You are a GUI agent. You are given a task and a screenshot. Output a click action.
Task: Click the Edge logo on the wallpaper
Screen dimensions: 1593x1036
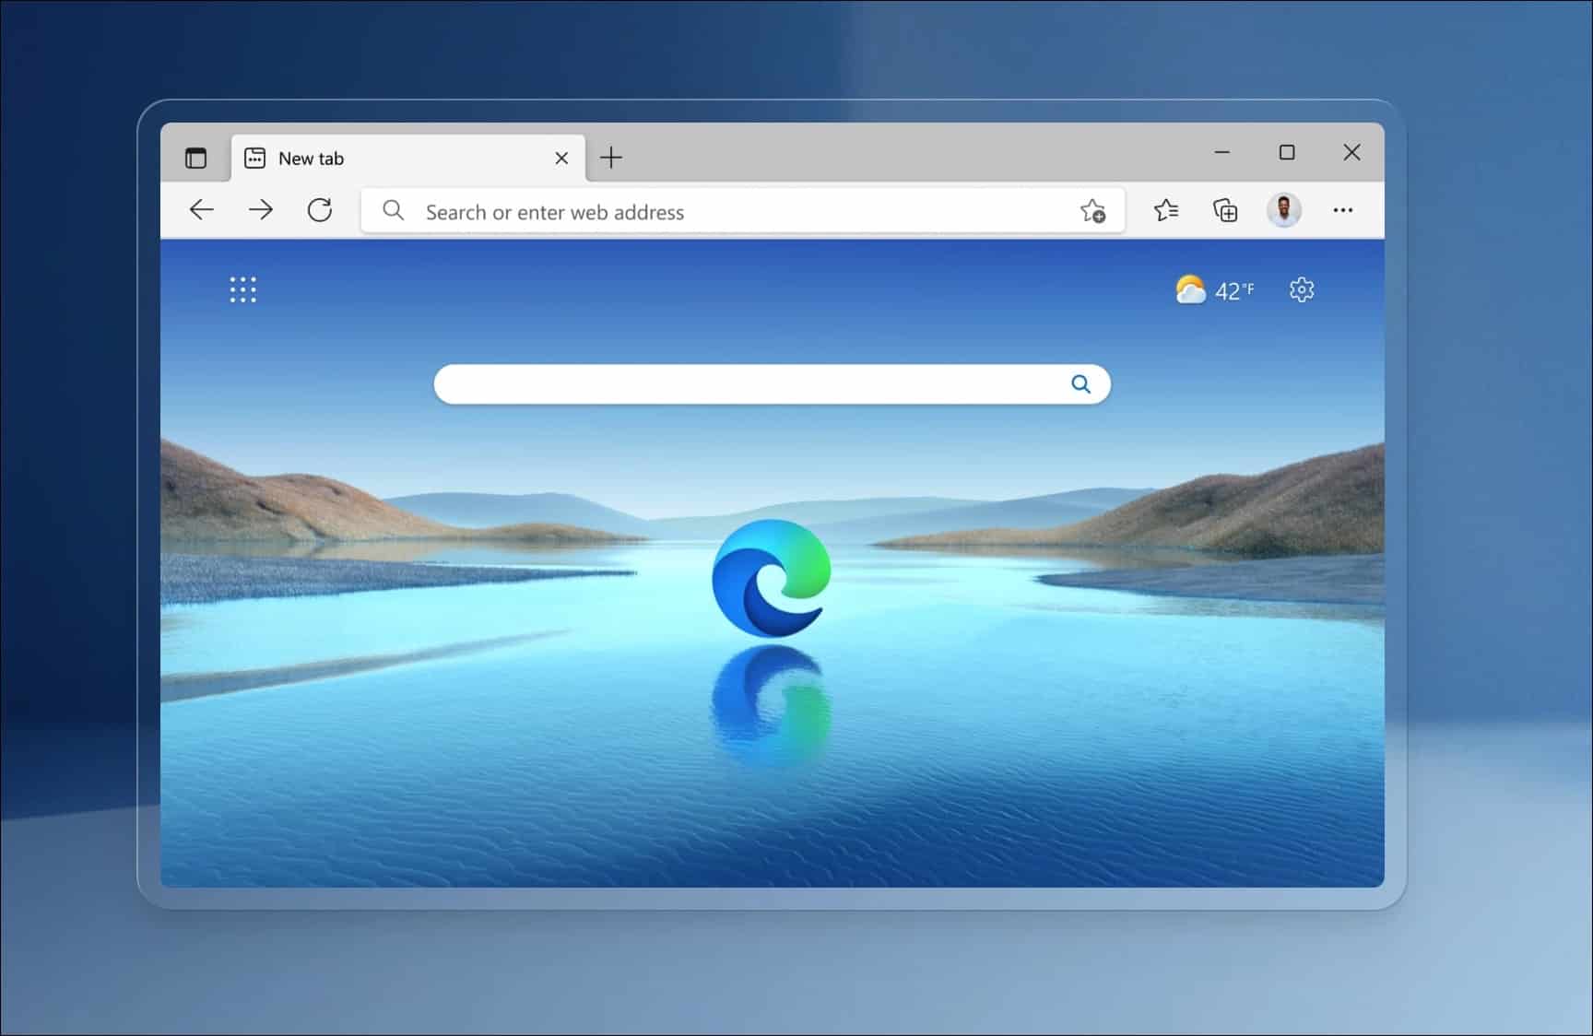coord(772,579)
